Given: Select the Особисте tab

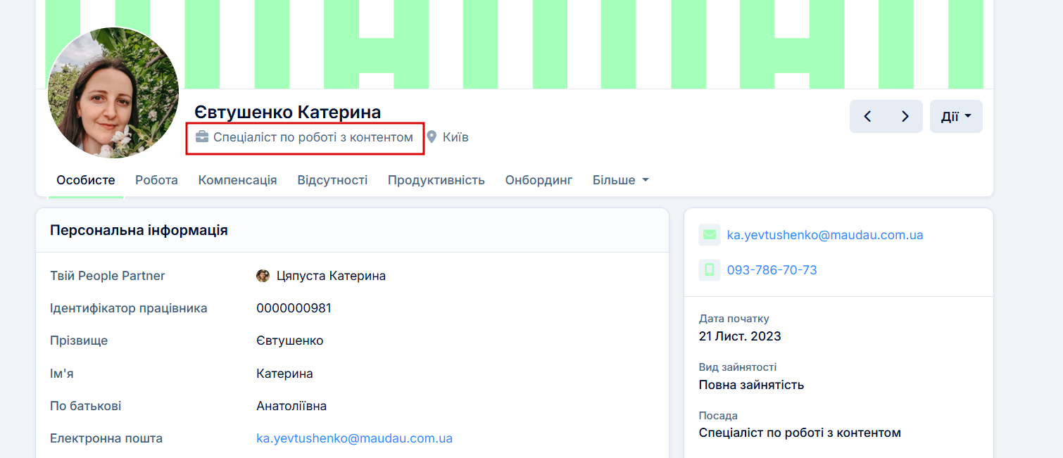Looking at the screenshot, I should tap(86, 180).
